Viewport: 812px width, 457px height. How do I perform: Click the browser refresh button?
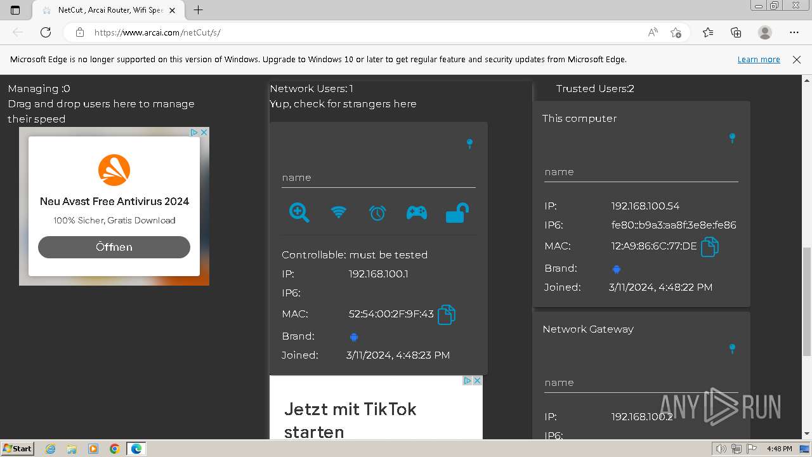46,32
